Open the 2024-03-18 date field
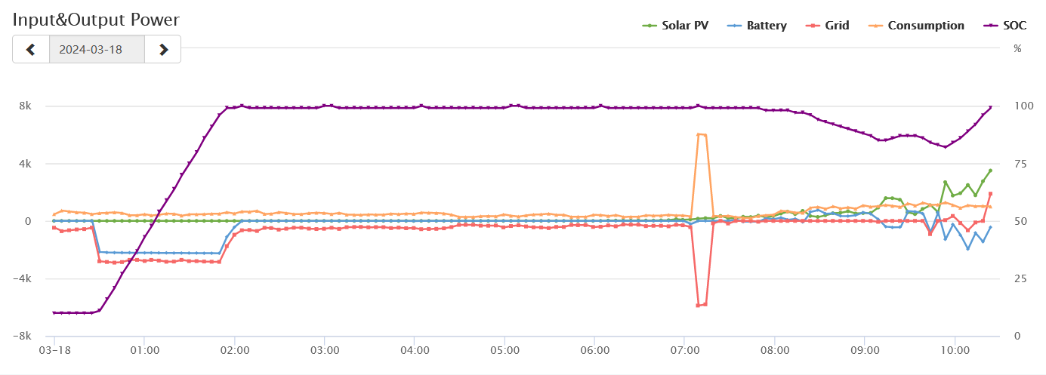The image size is (1046, 375). (x=97, y=50)
